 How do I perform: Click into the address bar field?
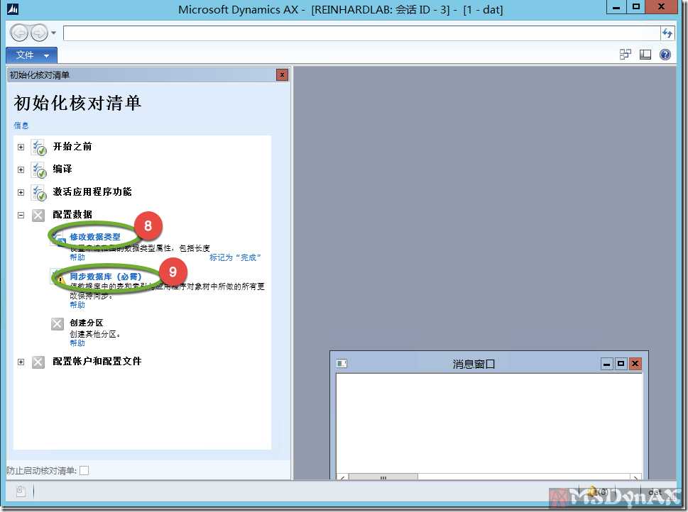(361, 33)
